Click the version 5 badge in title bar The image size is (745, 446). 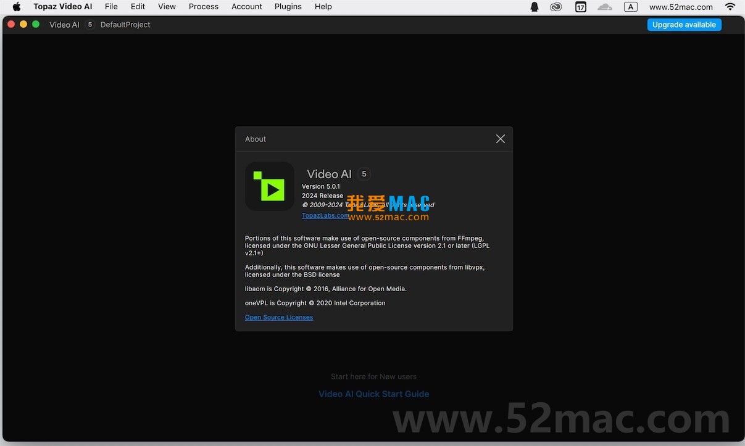(89, 25)
